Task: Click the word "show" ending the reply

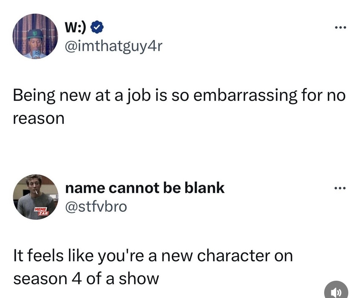Action: point(139,279)
